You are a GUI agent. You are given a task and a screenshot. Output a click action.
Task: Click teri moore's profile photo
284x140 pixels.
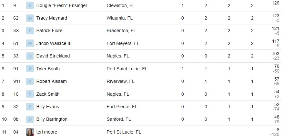point(30,132)
